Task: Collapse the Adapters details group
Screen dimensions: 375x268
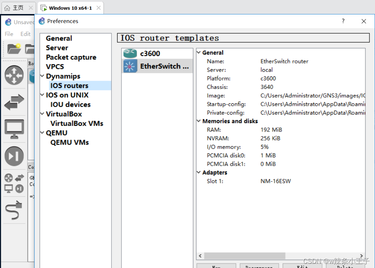Action: (199, 172)
